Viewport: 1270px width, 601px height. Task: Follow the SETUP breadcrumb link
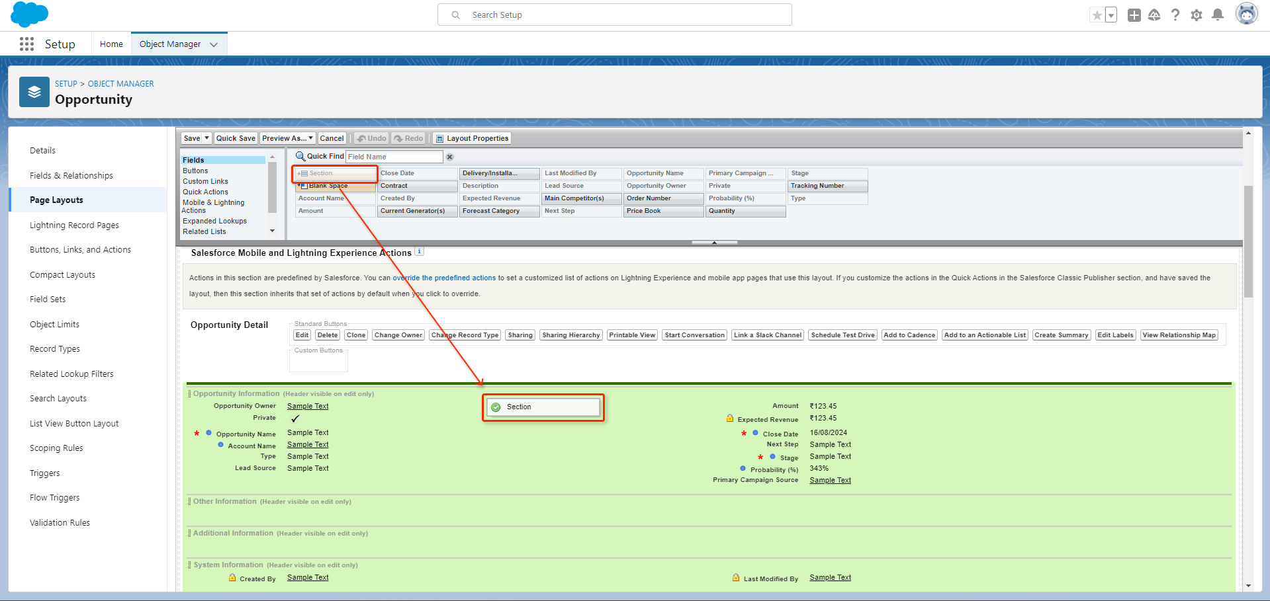click(66, 84)
